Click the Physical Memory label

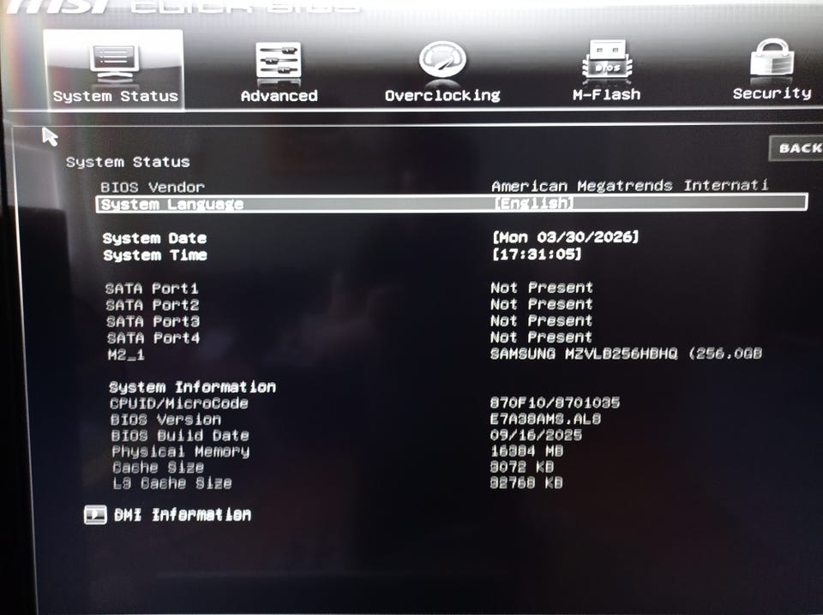point(181,451)
